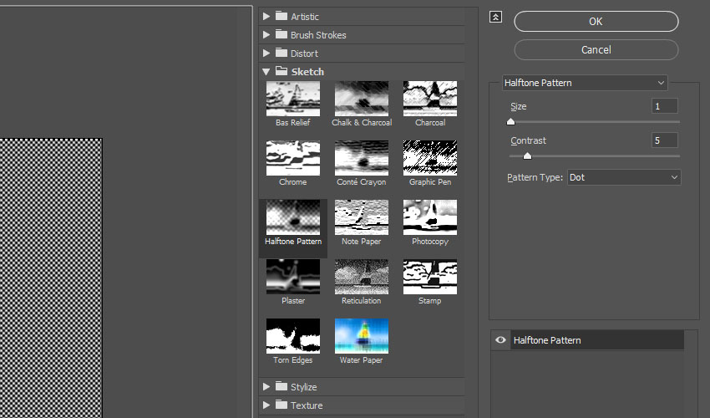
Task: Hide the Halftone Pattern effect layer
Action: [500, 340]
